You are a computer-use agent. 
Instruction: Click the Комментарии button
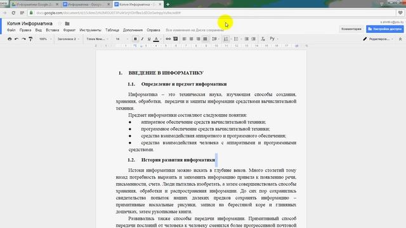point(351,29)
